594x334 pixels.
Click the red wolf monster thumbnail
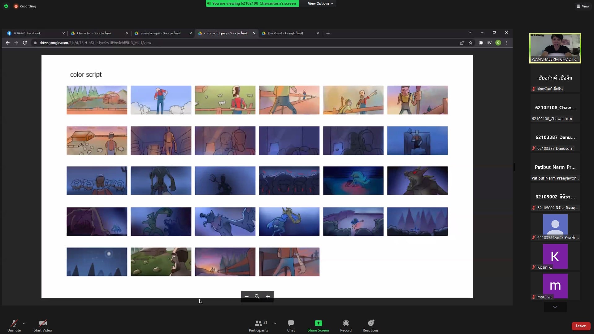point(417,181)
